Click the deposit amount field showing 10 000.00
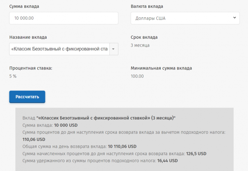Screen dimensions: 248x171 pos(63,18)
